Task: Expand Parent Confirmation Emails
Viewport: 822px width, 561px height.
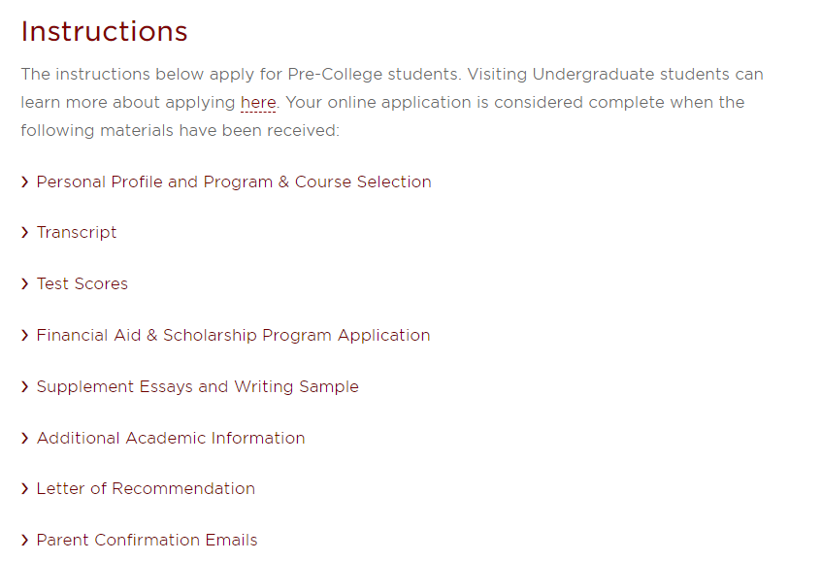Action: (x=147, y=541)
